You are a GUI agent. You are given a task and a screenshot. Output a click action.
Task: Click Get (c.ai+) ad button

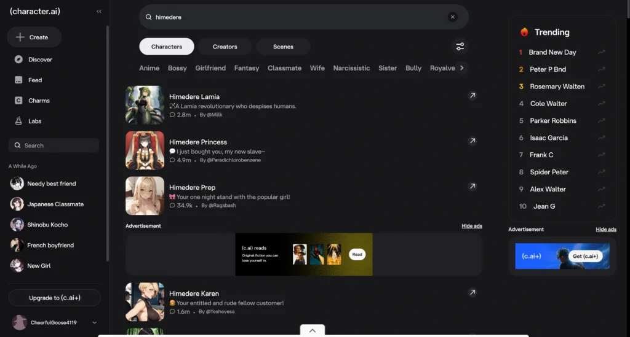click(x=586, y=256)
